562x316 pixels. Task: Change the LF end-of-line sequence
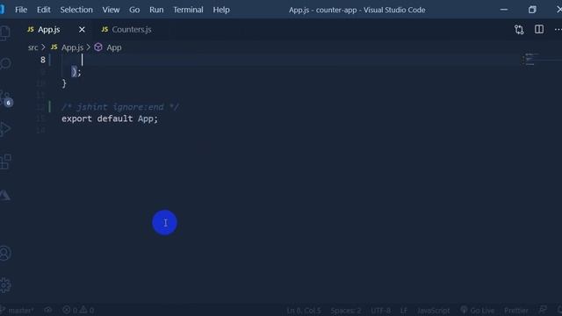coord(404,310)
